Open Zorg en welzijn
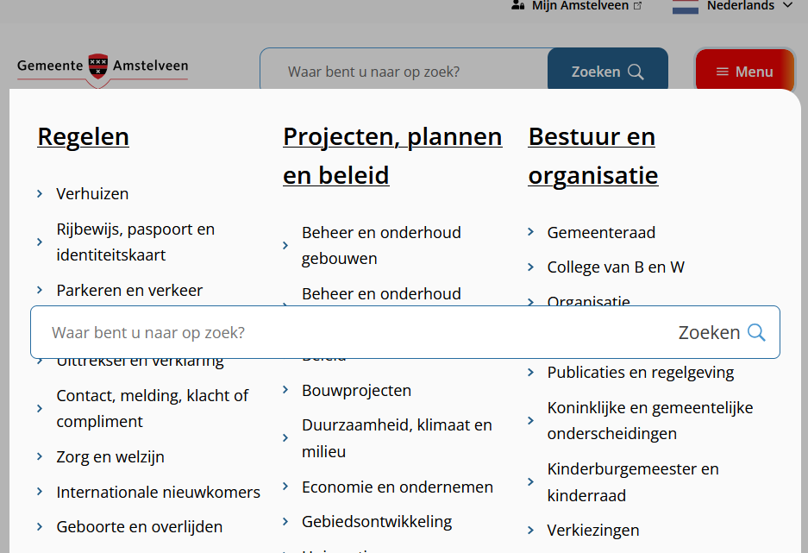Image resolution: width=808 pixels, height=553 pixels. 110,456
